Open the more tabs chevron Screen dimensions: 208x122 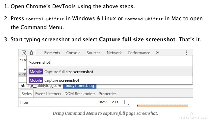click(158, 52)
